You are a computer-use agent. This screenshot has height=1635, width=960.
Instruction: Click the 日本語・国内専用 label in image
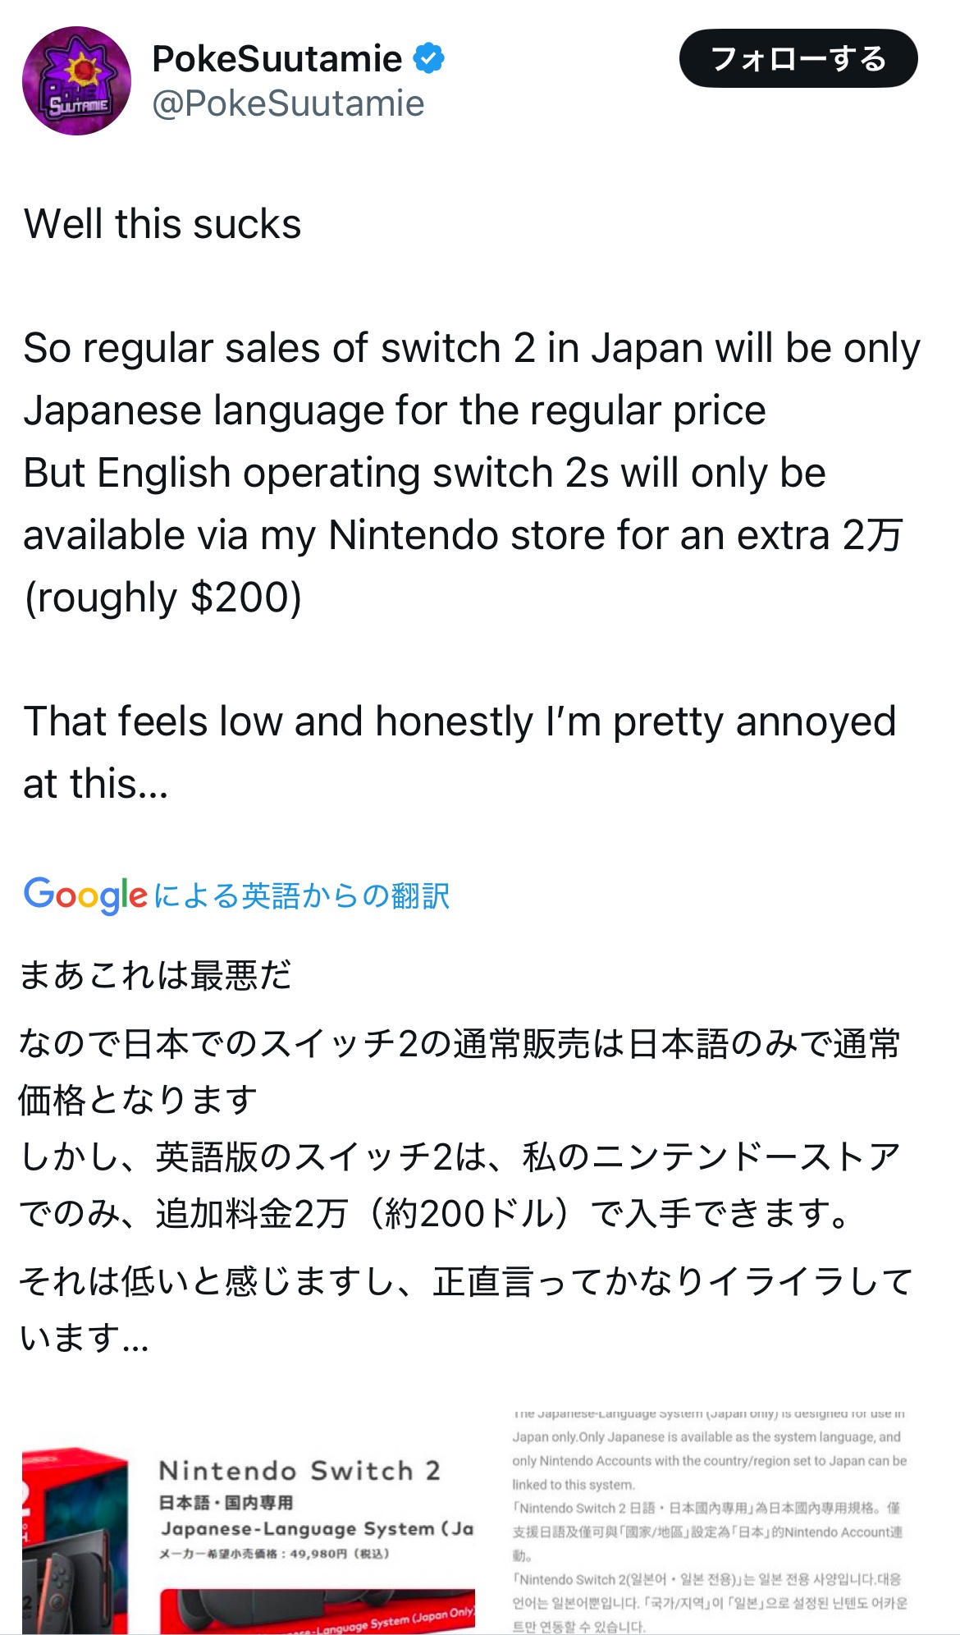click(x=226, y=1503)
